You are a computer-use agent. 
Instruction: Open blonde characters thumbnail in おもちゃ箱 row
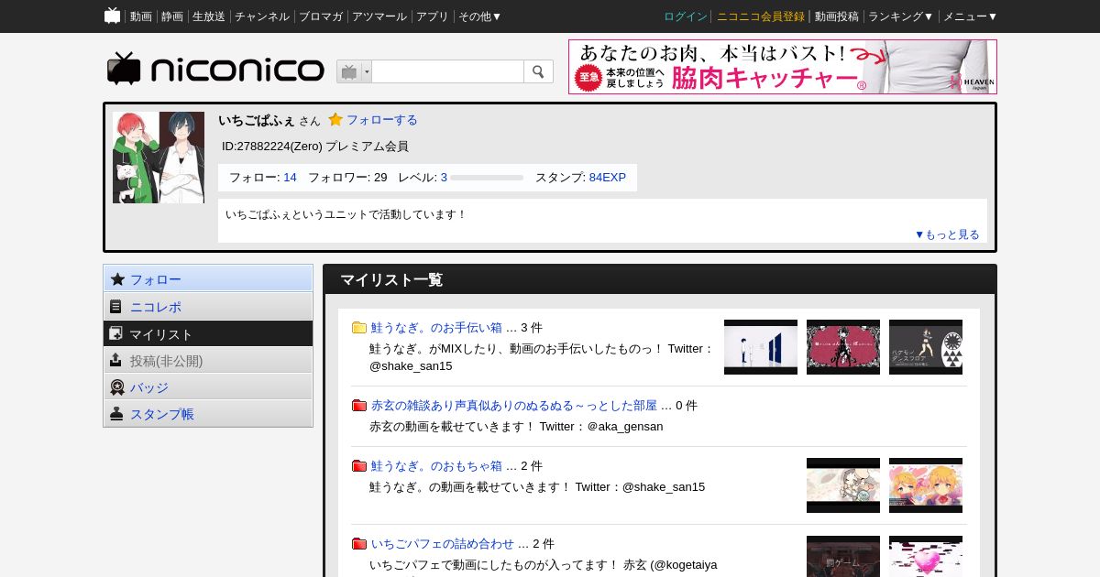click(x=926, y=485)
